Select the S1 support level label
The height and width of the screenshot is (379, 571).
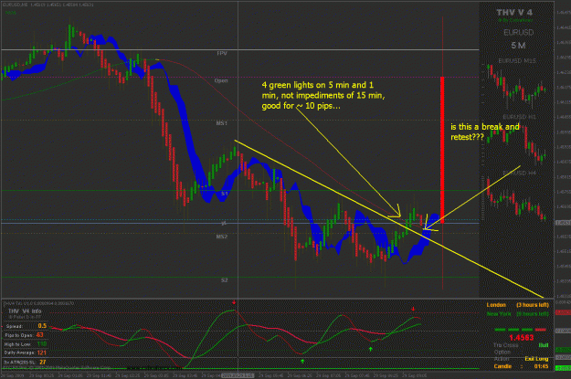[225, 194]
